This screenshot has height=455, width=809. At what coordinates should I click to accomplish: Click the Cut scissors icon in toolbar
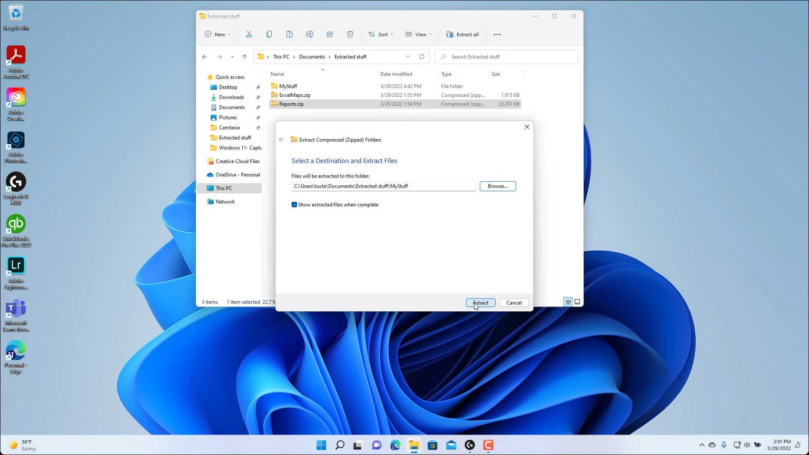pos(249,34)
